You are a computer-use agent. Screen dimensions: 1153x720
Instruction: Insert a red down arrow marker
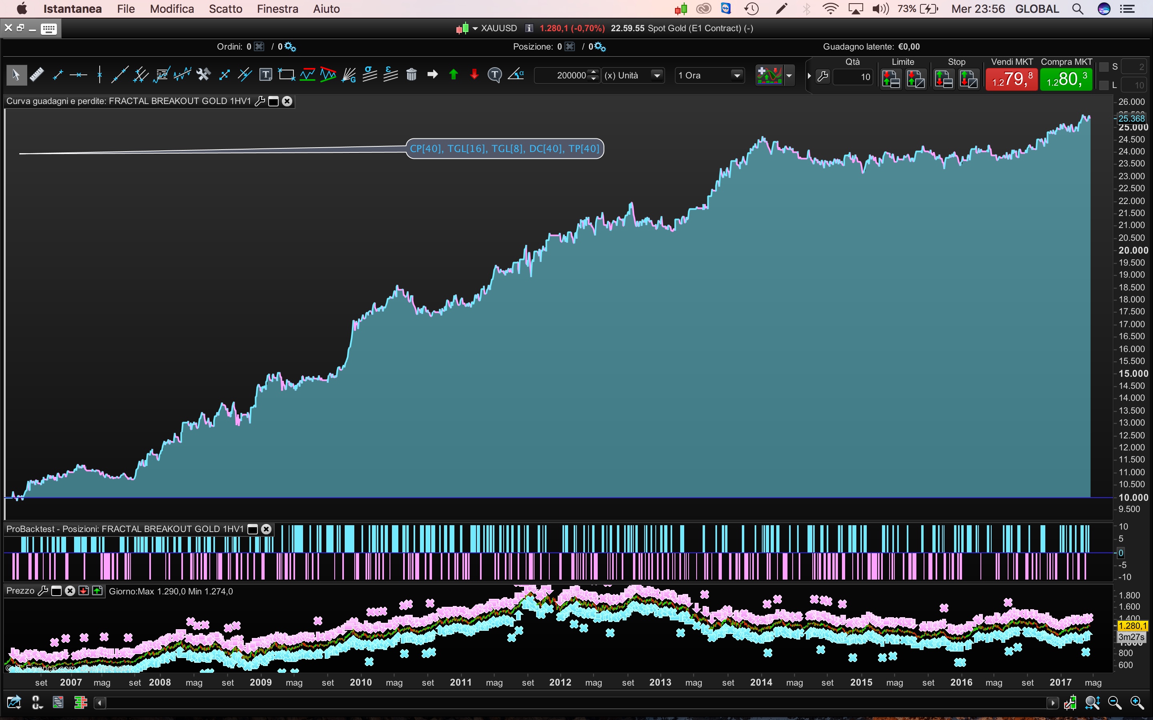click(474, 75)
